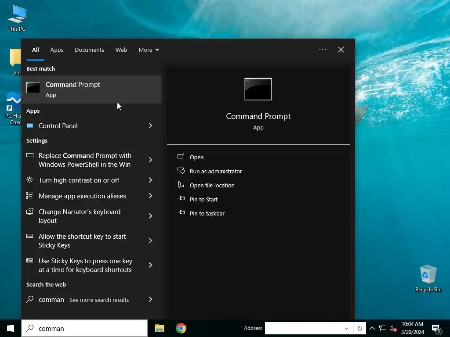Click the Control Panel app icon
The height and width of the screenshot is (337, 450).
[x=30, y=125]
